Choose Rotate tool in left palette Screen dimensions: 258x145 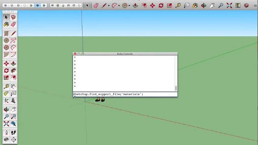coord(6,70)
